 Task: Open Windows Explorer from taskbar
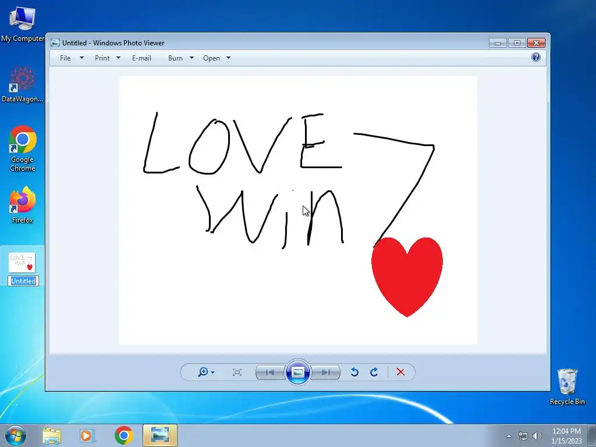coord(52,435)
